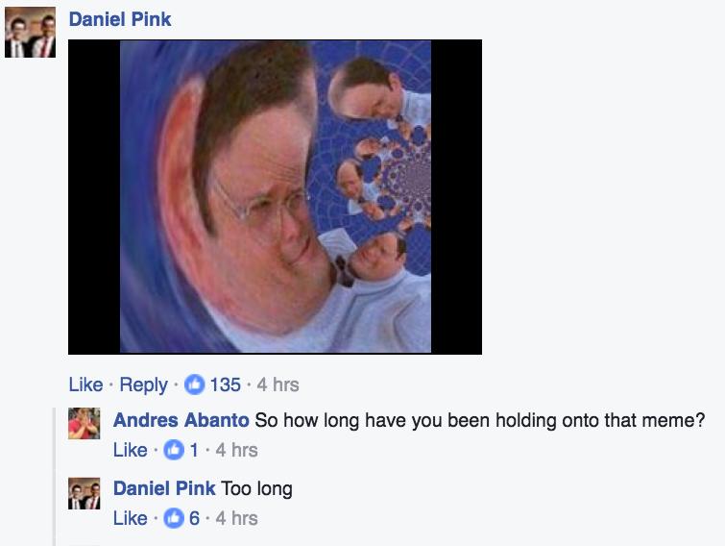
Task: Click the "4 hrs" timestamp beside 135
Action: coord(278,385)
